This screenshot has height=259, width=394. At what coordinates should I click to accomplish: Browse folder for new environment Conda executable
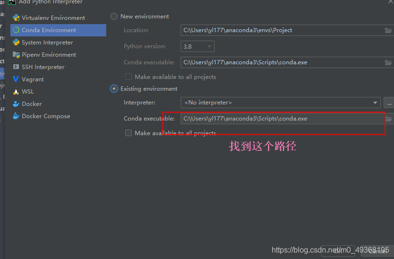[x=388, y=62]
